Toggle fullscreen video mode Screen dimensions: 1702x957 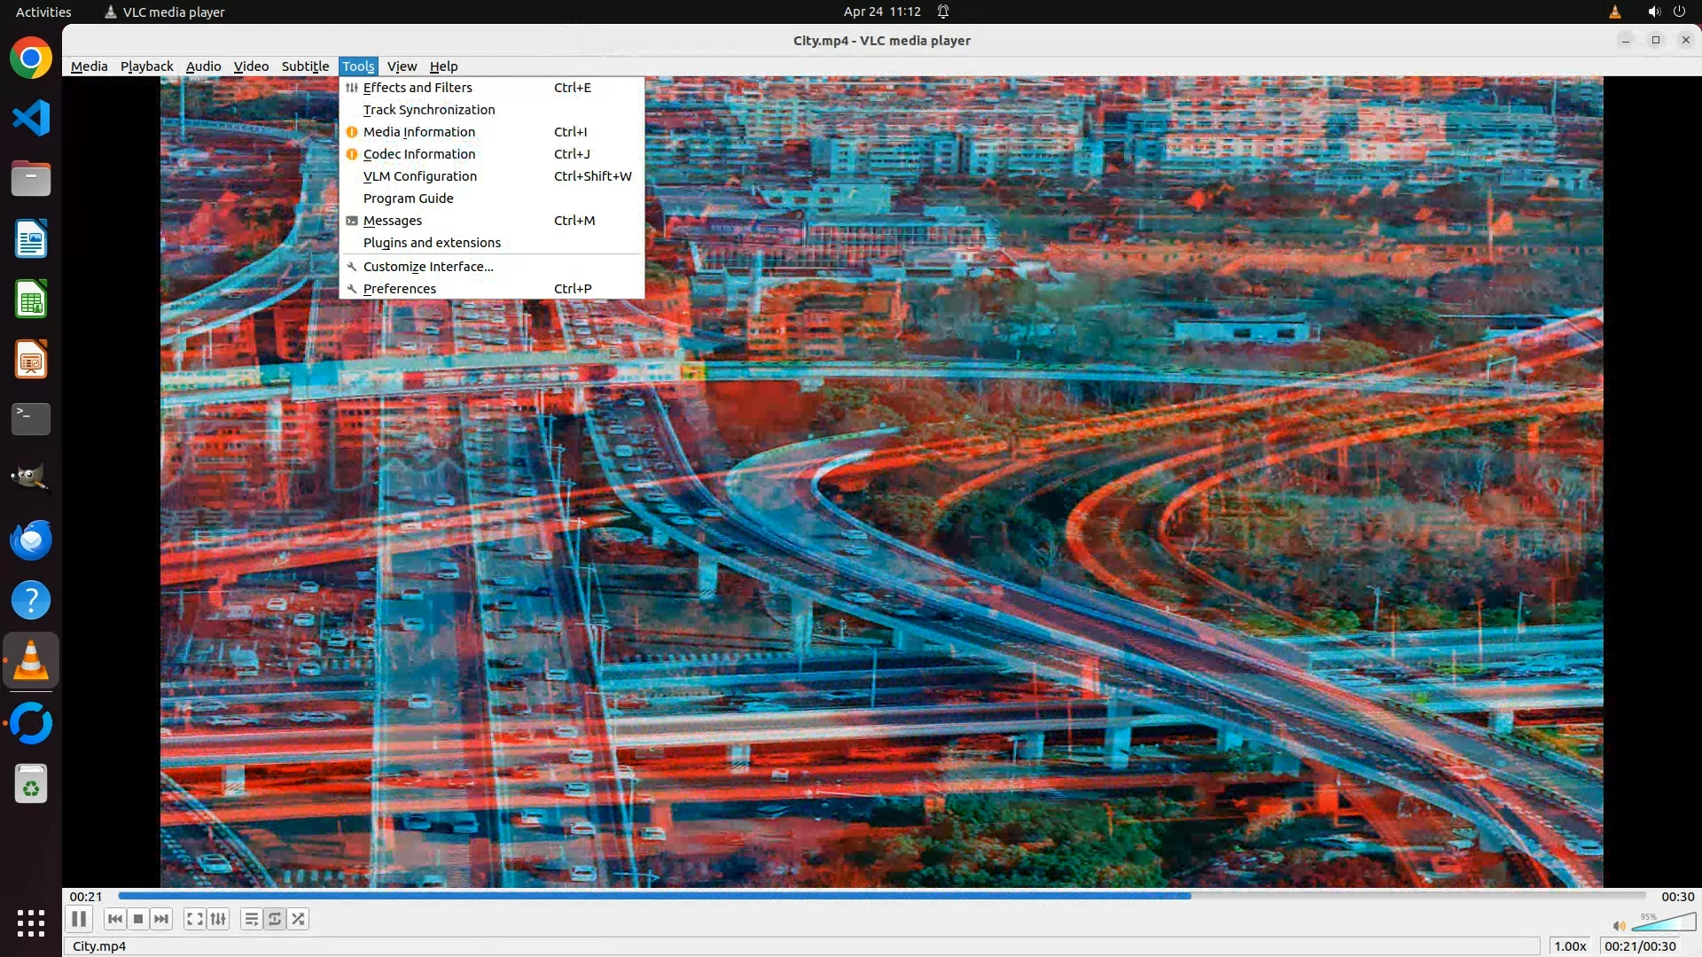coord(195,919)
